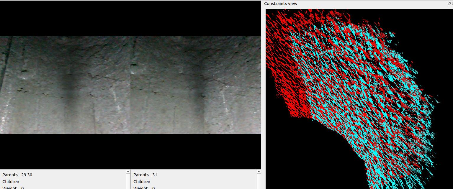The height and width of the screenshot is (189, 453).
Task: Click the Parents label in left panel
Action: point(10,175)
